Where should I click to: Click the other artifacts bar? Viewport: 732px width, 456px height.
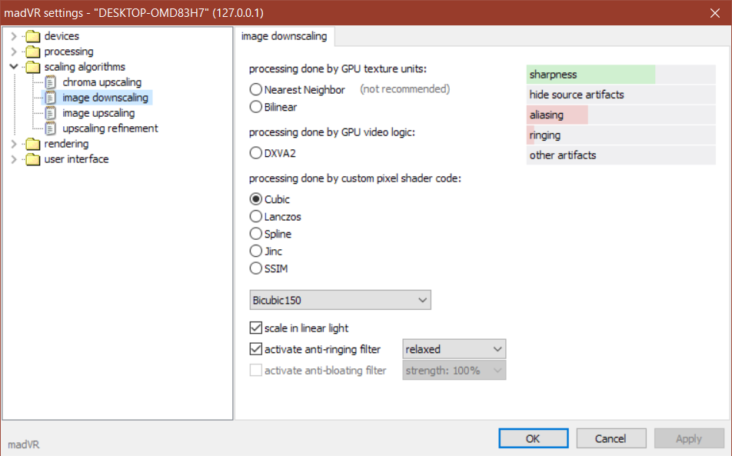621,155
